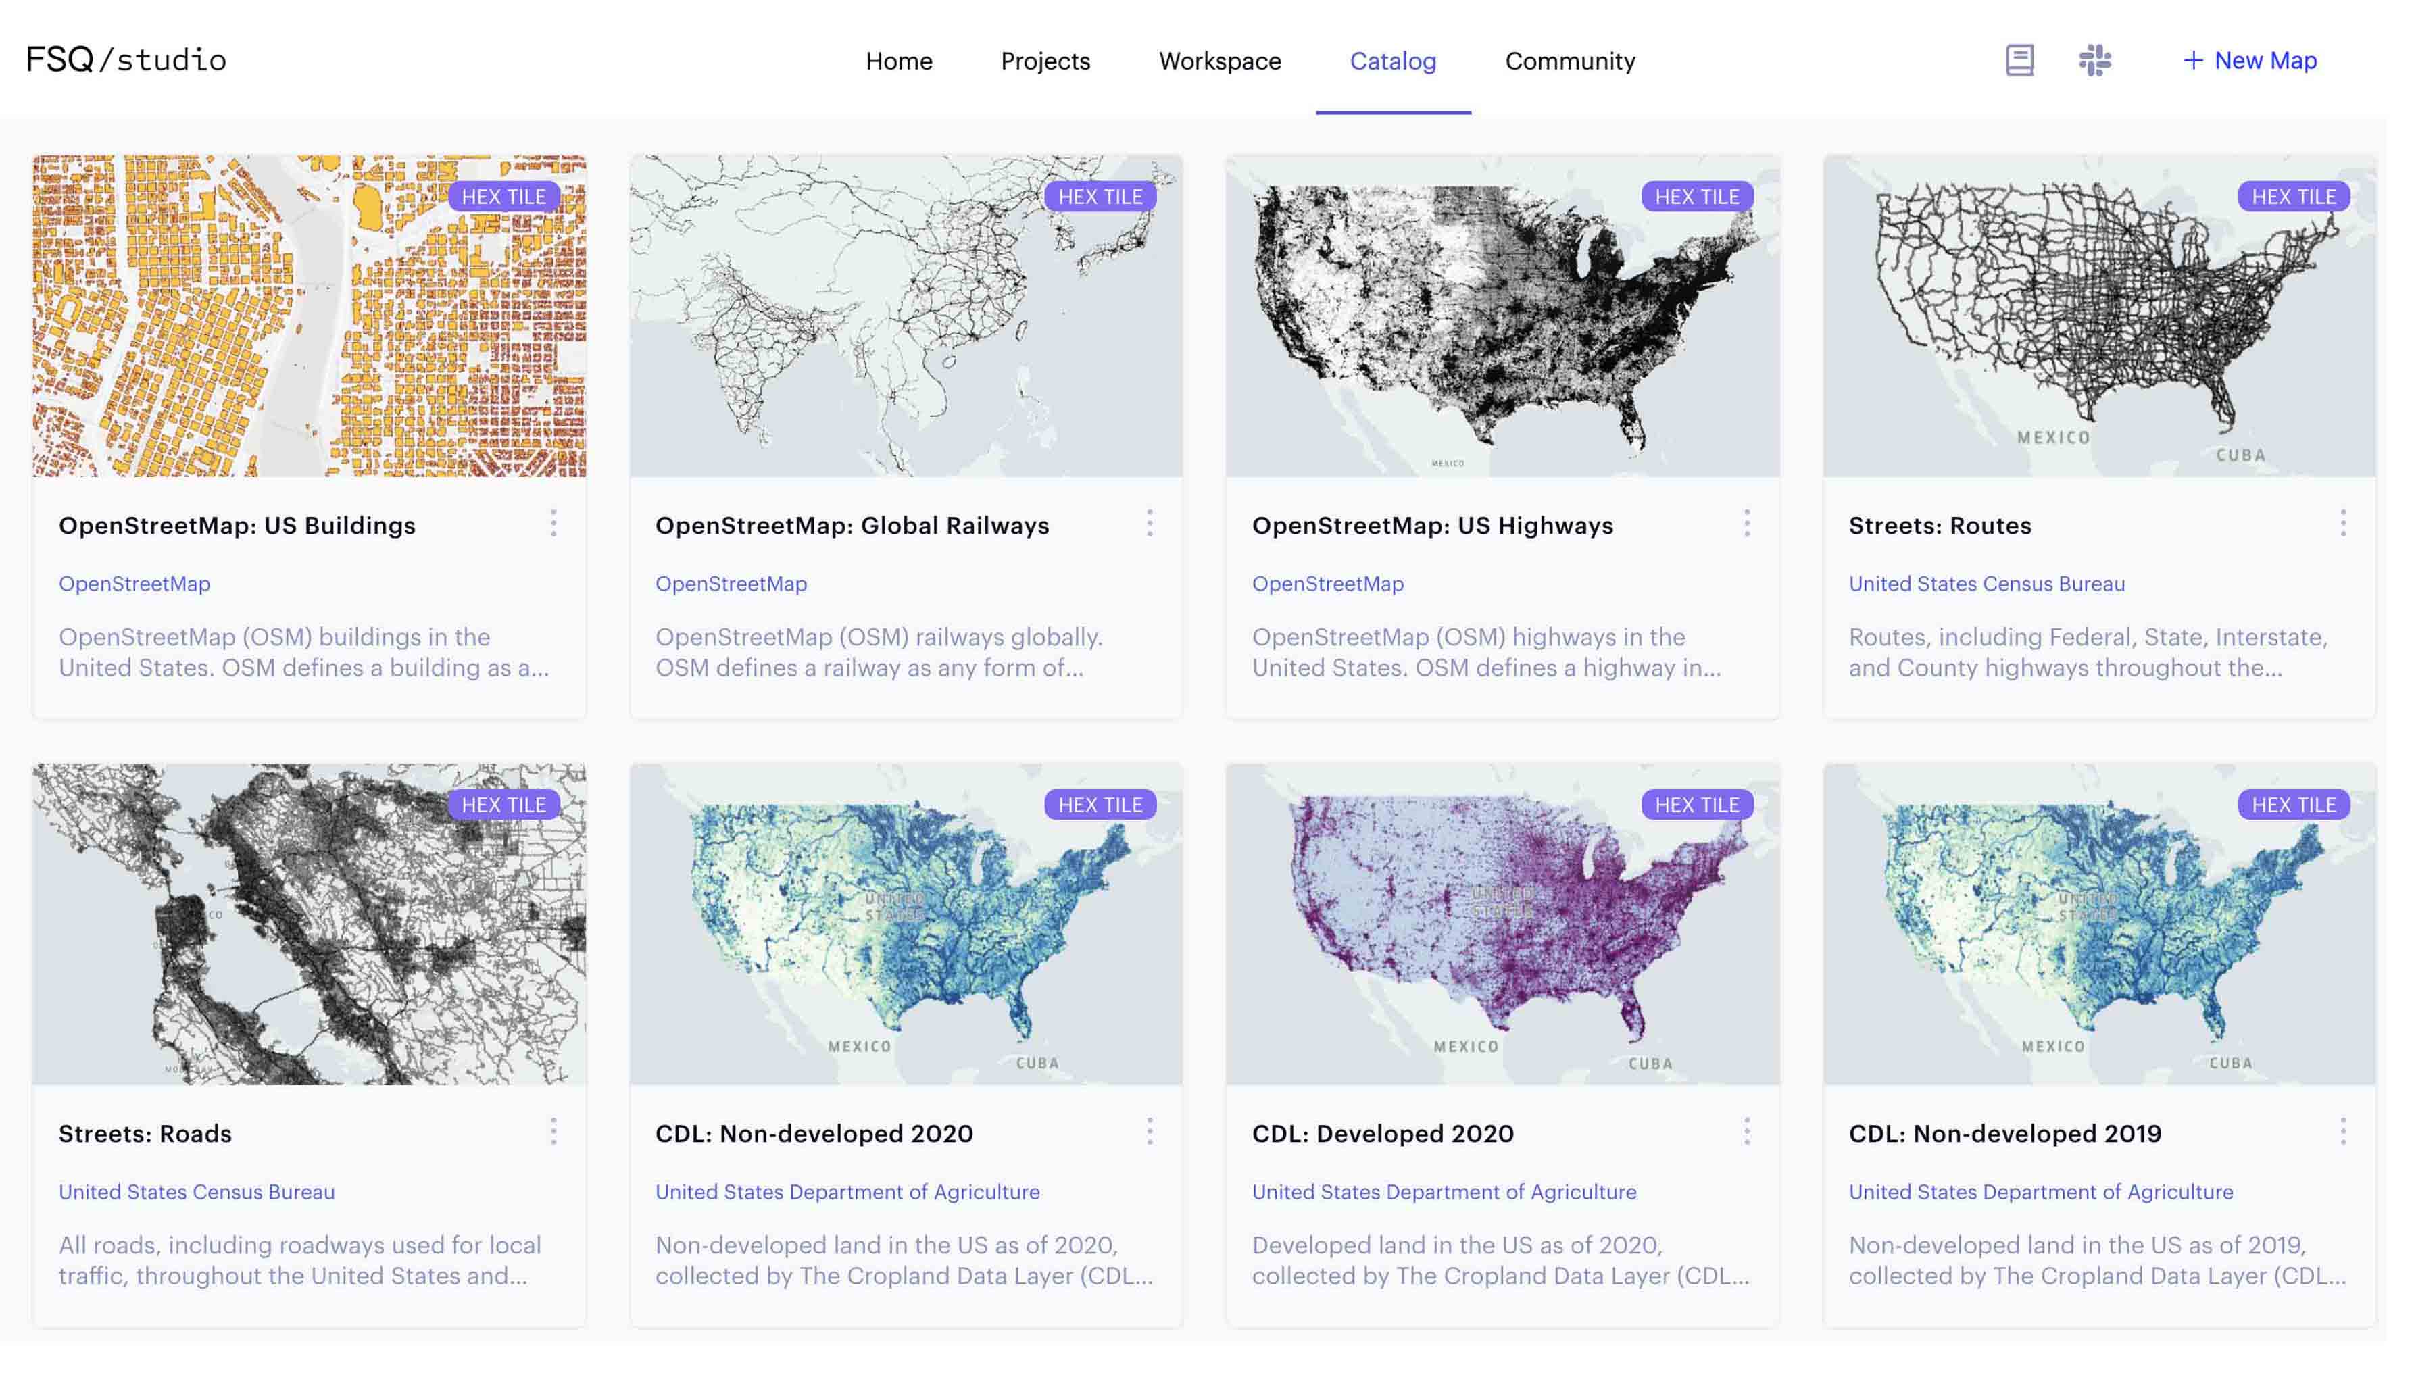
Task: Click HEX TILE badge on CDL: Developed 2020 card
Action: tap(1698, 804)
